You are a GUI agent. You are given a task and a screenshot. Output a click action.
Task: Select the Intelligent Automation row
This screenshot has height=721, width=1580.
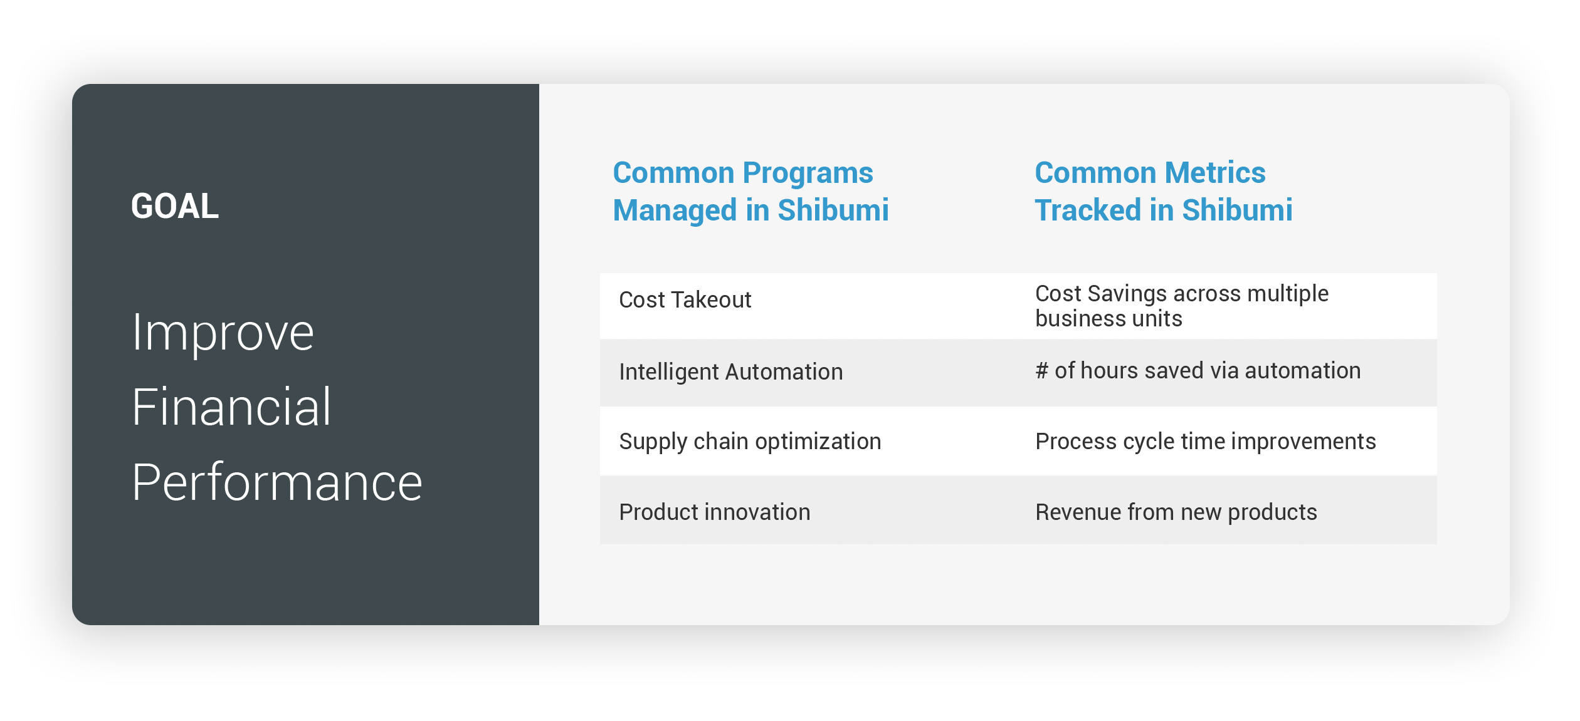coord(1018,373)
